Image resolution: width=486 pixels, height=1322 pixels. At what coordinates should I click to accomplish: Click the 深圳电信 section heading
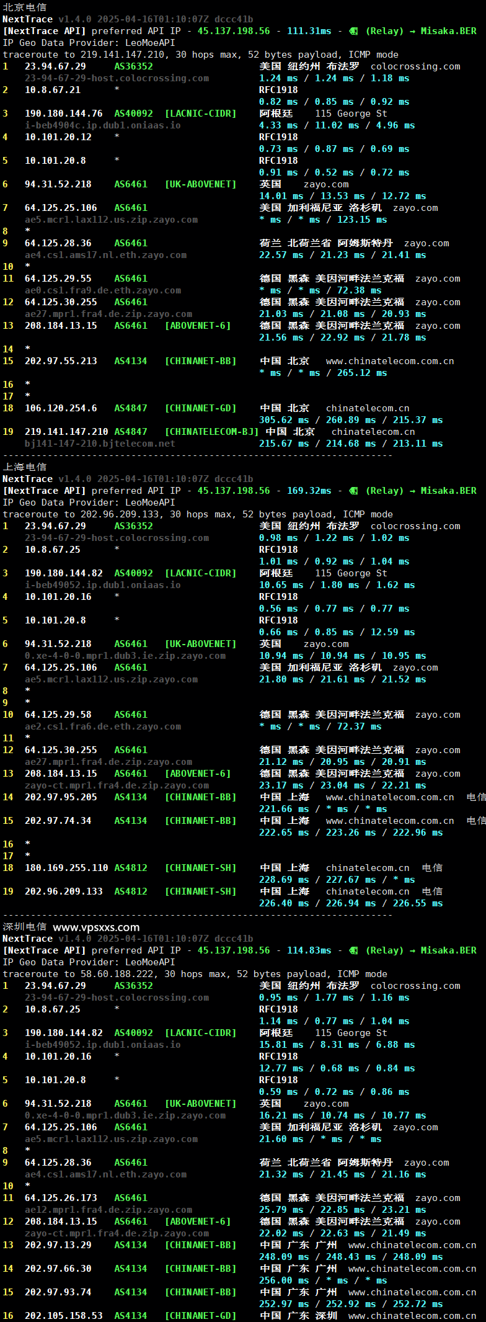[24, 926]
